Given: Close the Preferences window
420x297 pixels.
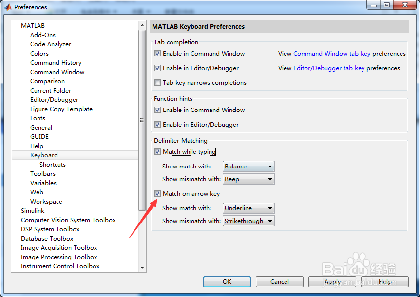Looking at the screenshot, I should coord(405,5).
